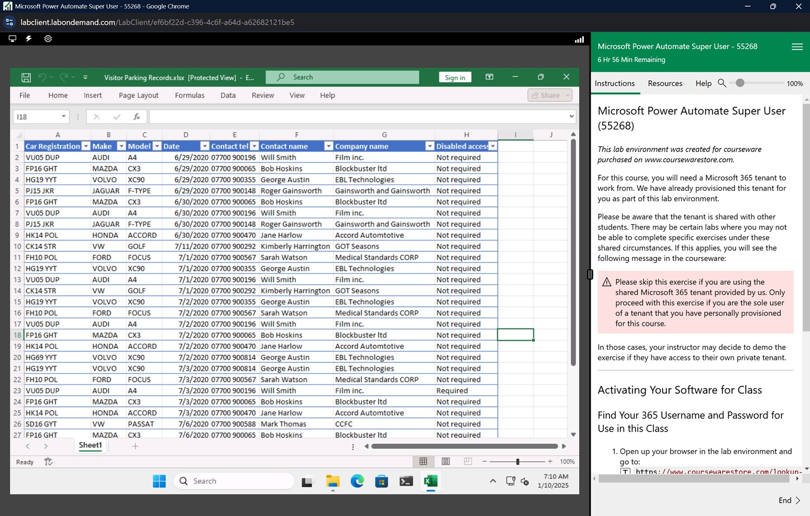The height and width of the screenshot is (516, 810).
Task: Click the Excel vertical scrollbar
Action: pyautogui.click(x=573, y=252)
